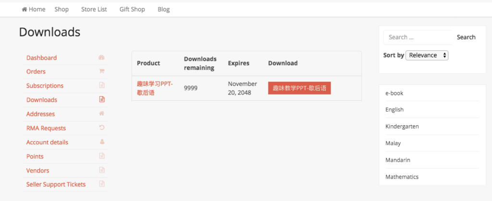
Task: Click the Seller Support Tickets document icon
Action: 101,184
